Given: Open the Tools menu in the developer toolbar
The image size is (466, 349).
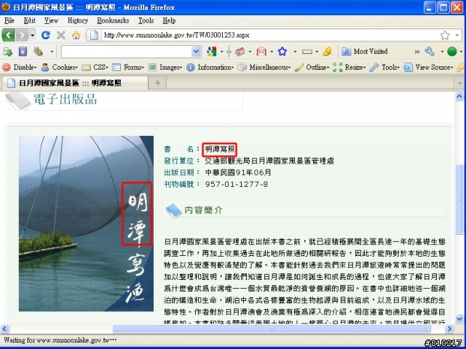Looking at the screenshot, I should (384, 68).
